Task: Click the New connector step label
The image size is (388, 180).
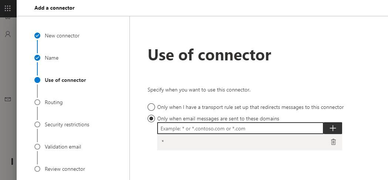Action: (62, 36)
